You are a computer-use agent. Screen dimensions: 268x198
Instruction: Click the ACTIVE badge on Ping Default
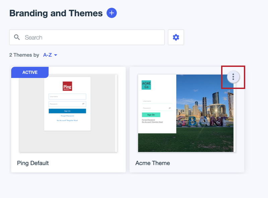[30, 72]
